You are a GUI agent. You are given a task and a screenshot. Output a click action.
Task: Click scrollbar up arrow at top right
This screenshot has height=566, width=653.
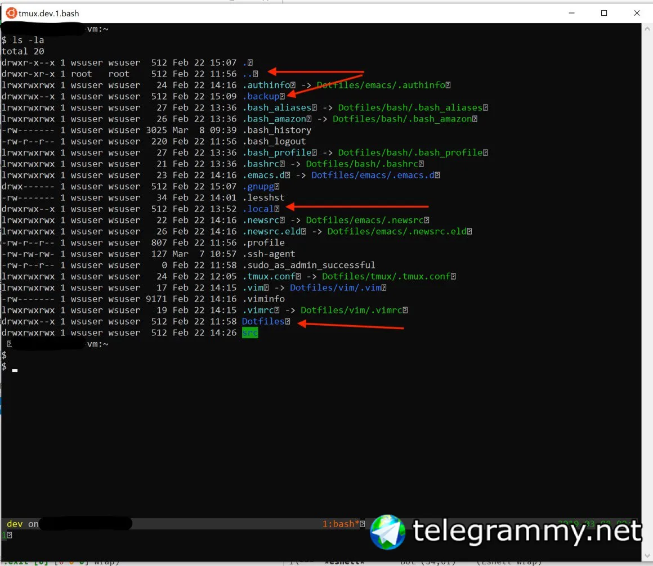(647, 29)
